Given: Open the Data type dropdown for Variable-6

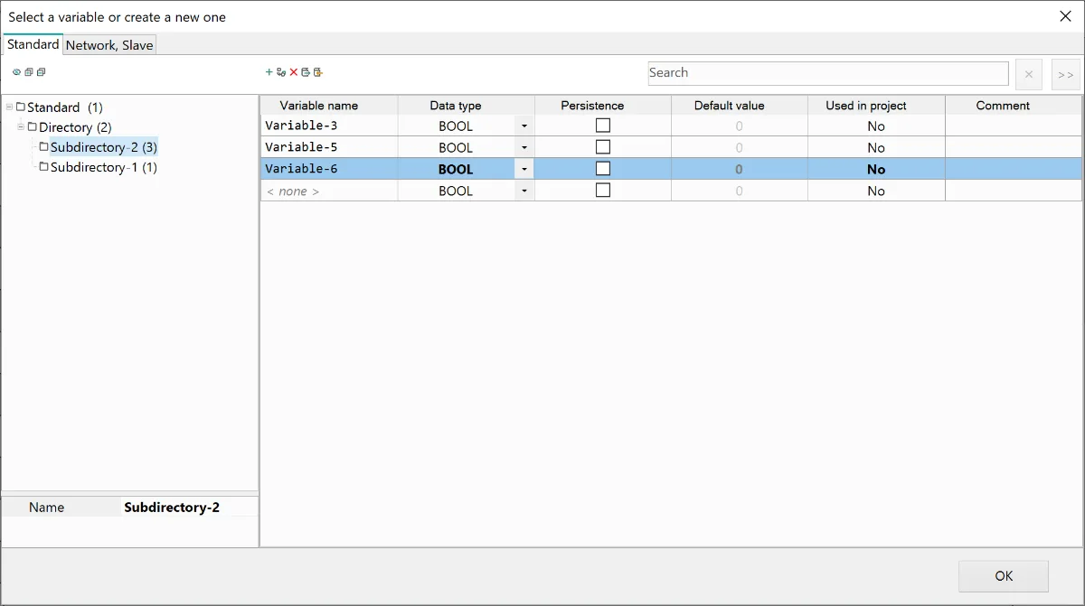Looking at the screenshot, I should pos(524,170).
